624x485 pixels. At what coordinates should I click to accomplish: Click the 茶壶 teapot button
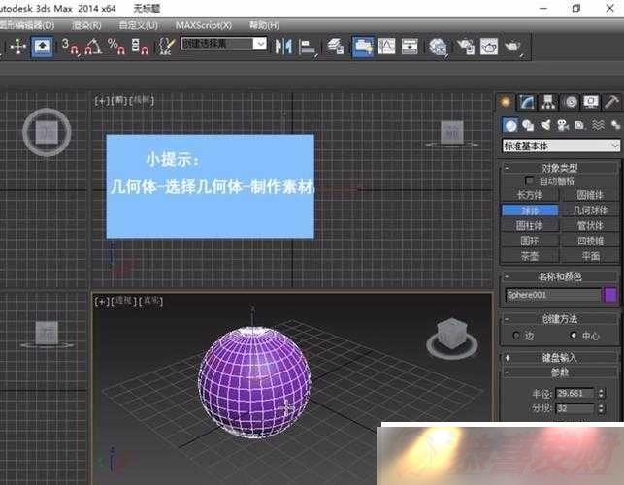click(530, 255)
